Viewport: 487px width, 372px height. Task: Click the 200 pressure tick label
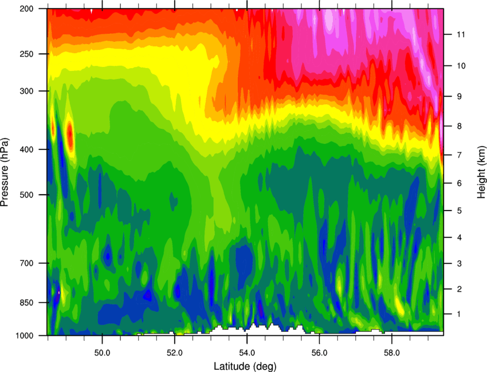point(27,9)
